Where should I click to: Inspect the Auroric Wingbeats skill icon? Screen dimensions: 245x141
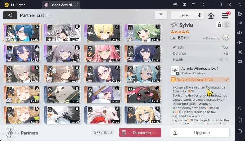point(175,71)
